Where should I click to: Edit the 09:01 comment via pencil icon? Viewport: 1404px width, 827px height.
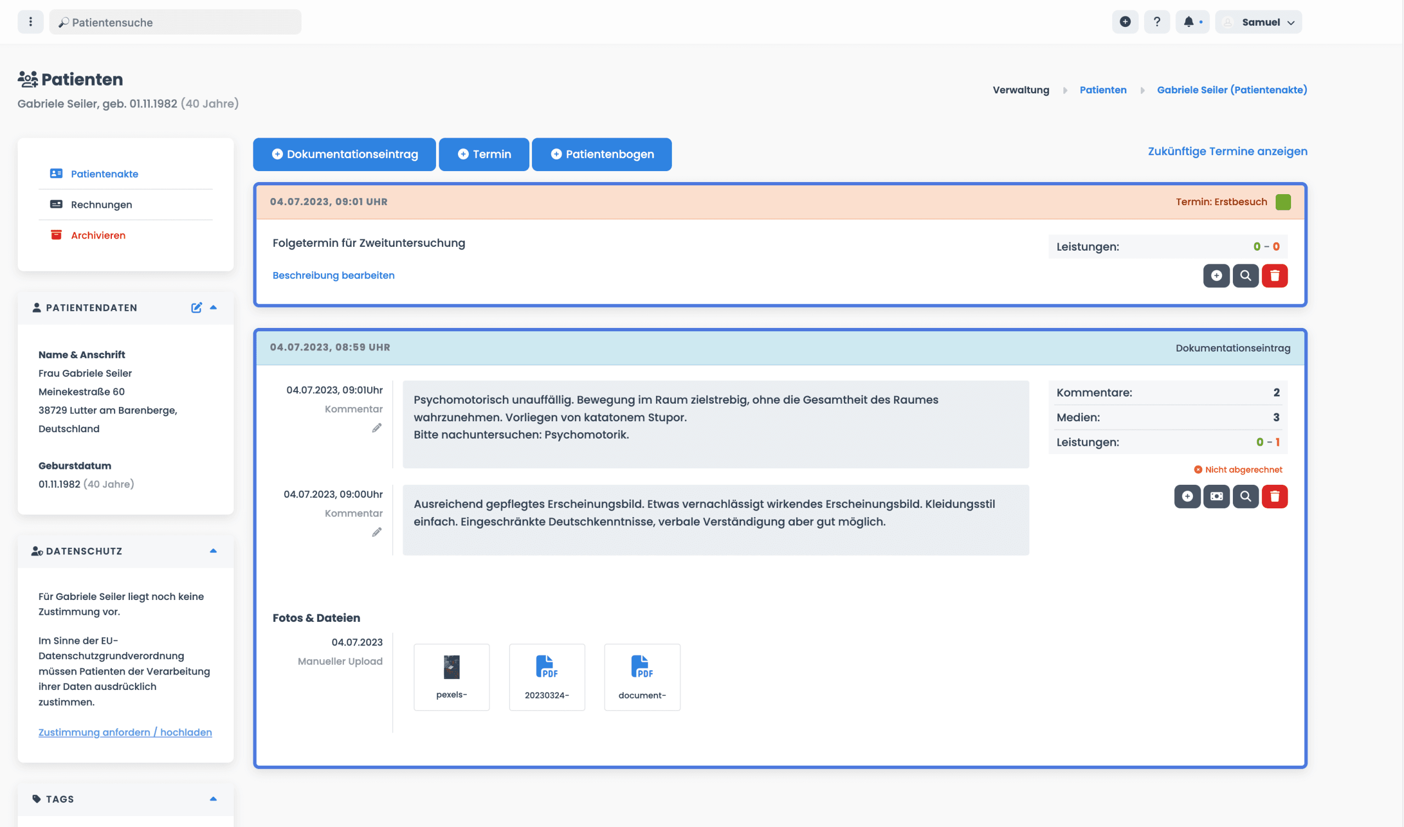377,428
